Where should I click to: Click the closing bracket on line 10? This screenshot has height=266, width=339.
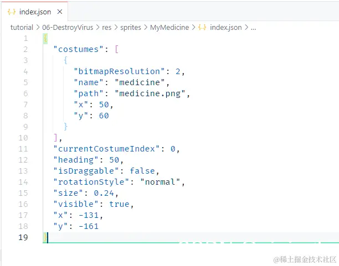click(x=55, y=138)
